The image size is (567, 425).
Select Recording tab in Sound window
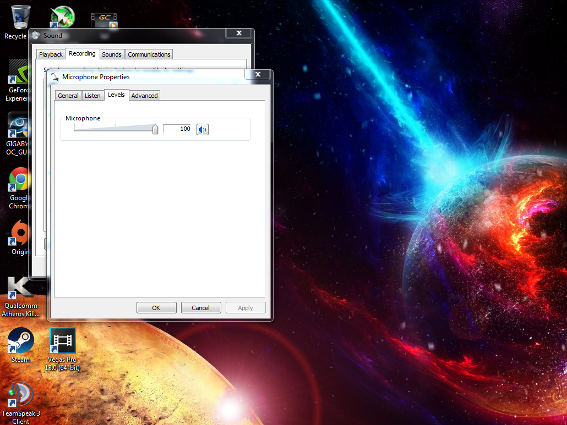pos(83,53)
